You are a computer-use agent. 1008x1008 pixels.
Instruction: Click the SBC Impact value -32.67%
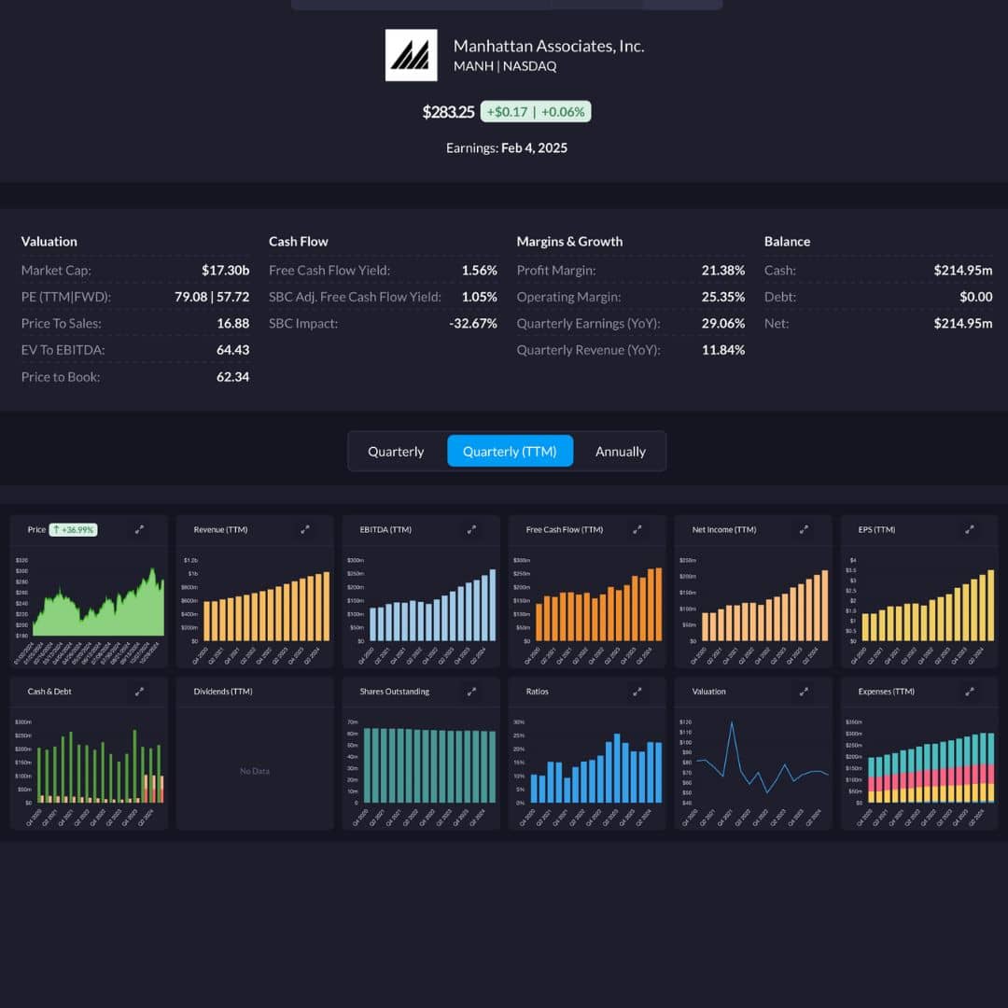[x=473, y=323]
